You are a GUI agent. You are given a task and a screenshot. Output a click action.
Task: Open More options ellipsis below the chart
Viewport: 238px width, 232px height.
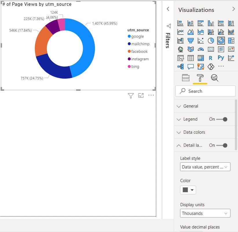pos(151,95)
